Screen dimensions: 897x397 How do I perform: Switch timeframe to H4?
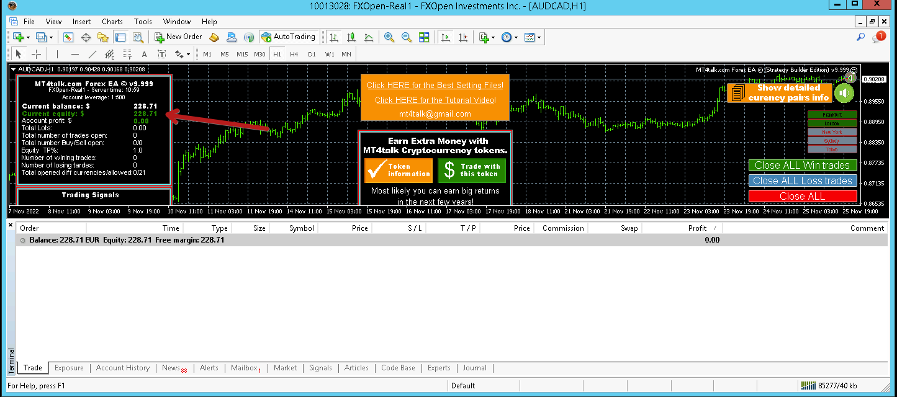pyautogui.click(x=294, y=54)
